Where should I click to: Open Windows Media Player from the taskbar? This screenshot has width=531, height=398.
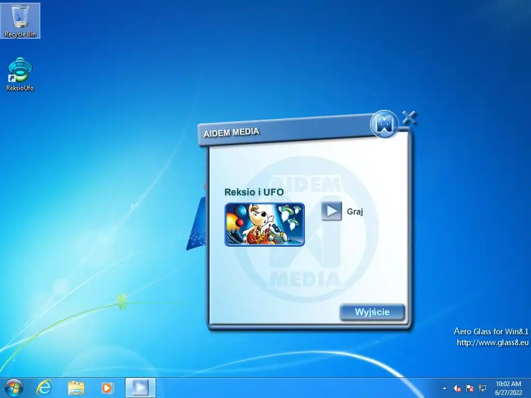pyautogui.click(x=108, y=388)
